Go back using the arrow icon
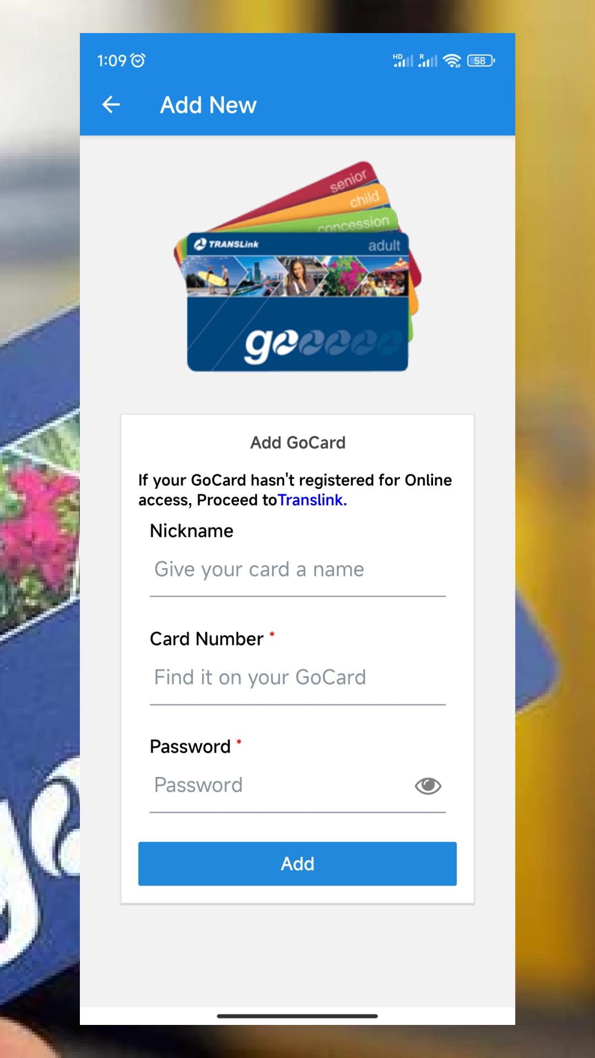The image size is (595, 1058). pyautogui.click(x=111, y=105)
